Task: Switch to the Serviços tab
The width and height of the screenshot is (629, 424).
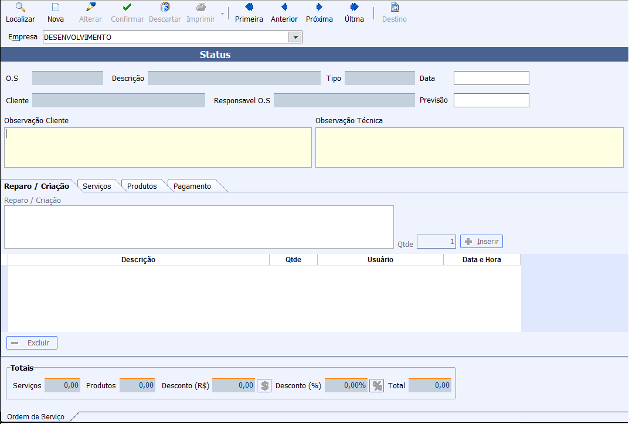Action: [97, 186]
